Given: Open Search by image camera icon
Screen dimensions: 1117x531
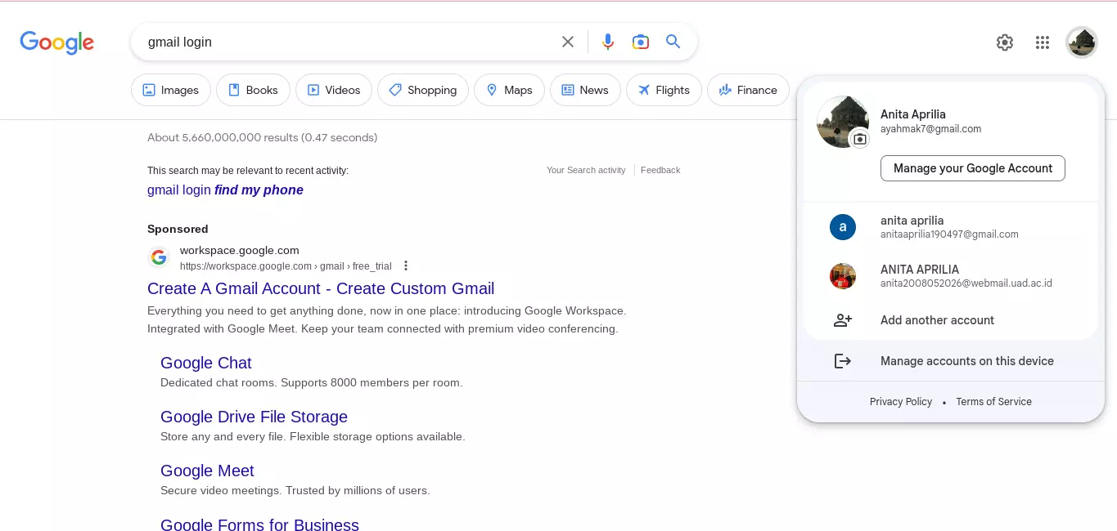Looking at the screenshot, I should coord(641,42).
